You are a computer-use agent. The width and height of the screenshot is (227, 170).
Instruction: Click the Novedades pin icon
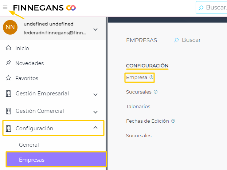[x=9, y=63]
